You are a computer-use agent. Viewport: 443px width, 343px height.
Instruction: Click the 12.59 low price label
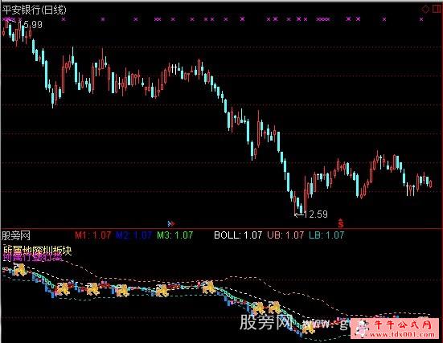click(317, 214)
